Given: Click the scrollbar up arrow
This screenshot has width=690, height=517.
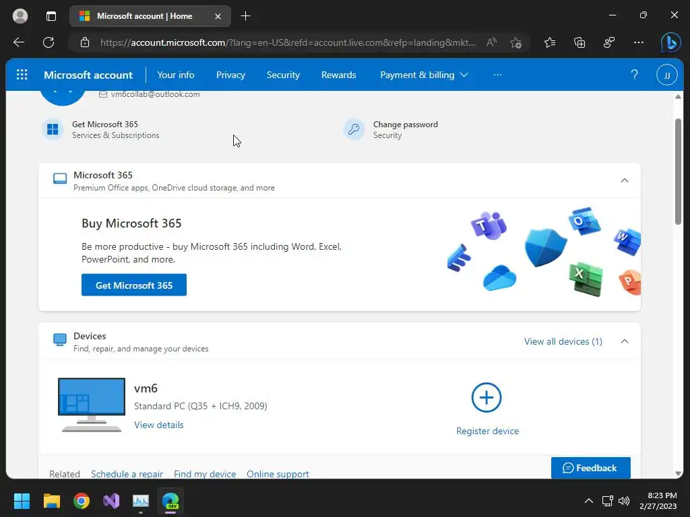Looking at the screenshot, I should 678,96.
